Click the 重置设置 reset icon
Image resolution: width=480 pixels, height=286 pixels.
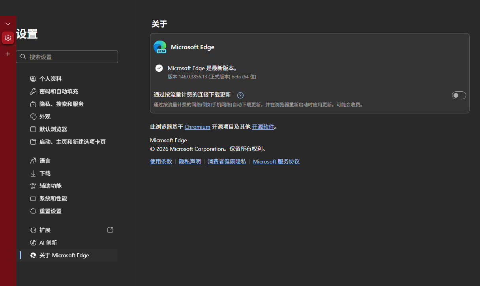[33, 211]
